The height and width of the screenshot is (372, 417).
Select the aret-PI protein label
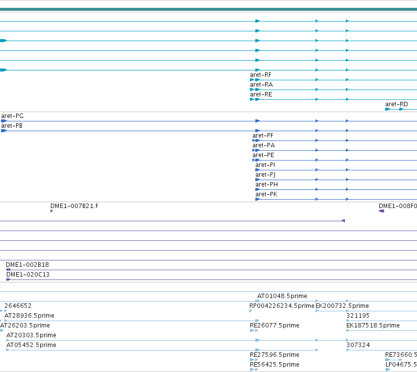point(265,165)
